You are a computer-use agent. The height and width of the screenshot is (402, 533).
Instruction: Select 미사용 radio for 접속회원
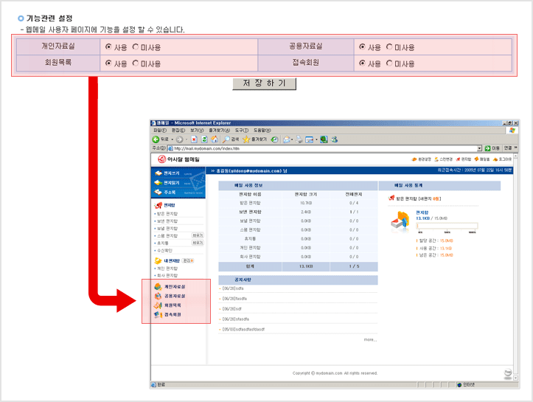click(x=389, y=63)
